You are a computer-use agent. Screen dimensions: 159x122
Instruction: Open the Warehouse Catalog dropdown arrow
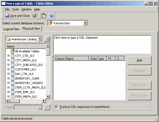click(x=40, y=39)
